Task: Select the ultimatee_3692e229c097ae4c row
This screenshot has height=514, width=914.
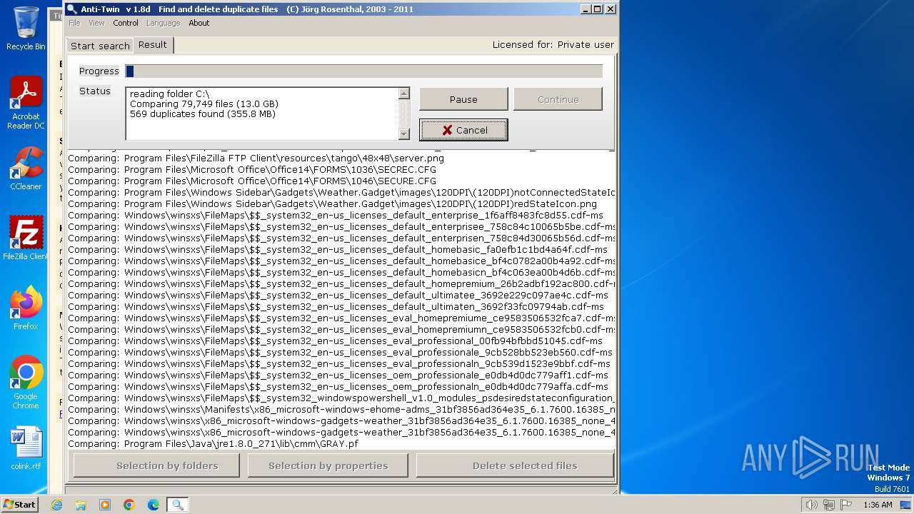Action: (x=341, y=296)
